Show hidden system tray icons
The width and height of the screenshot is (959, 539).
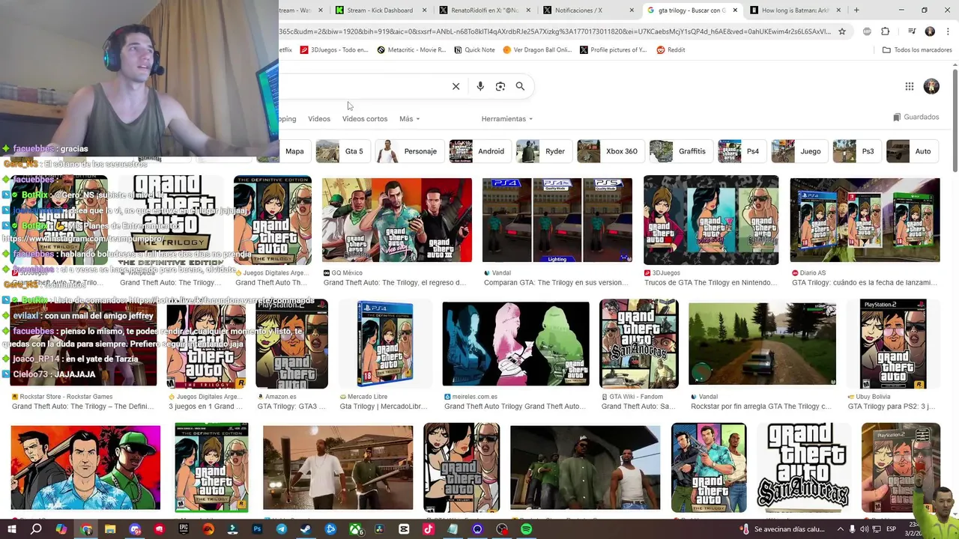[839, 529]
